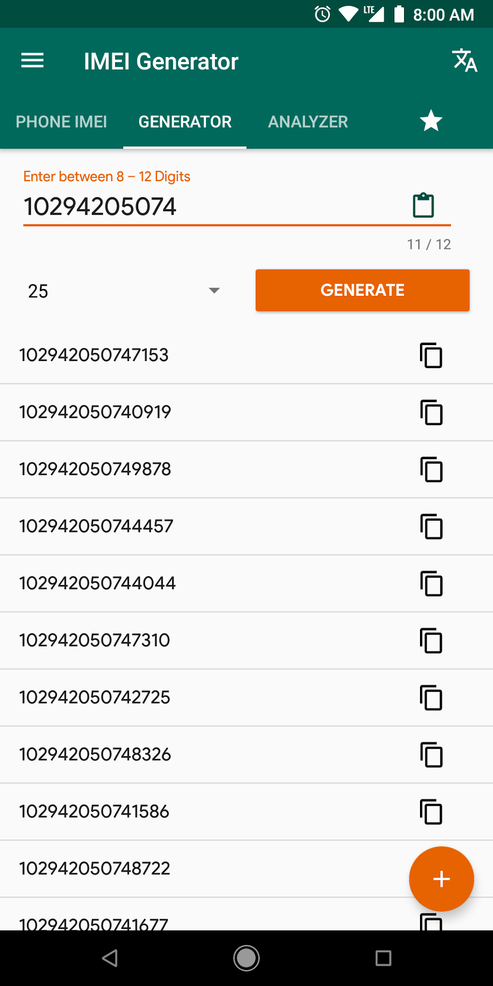
Task: Copy IMEI 102942050740919
Action: click(x=431, y=413)
